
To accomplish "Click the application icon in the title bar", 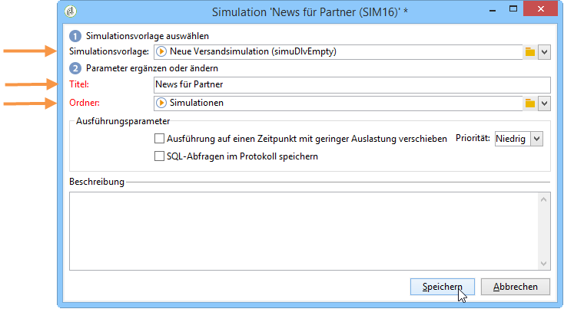I will tap(71, 11).
